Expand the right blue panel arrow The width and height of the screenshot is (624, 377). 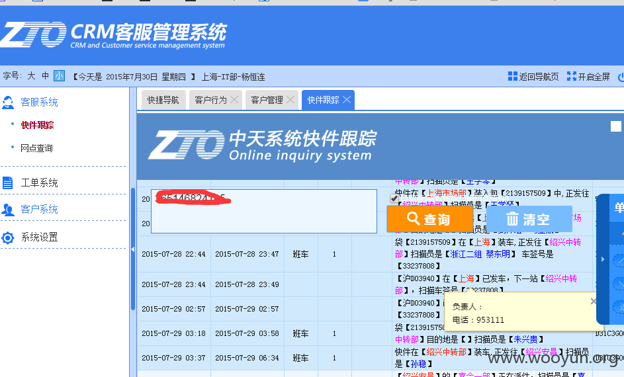tap(603, 259)
